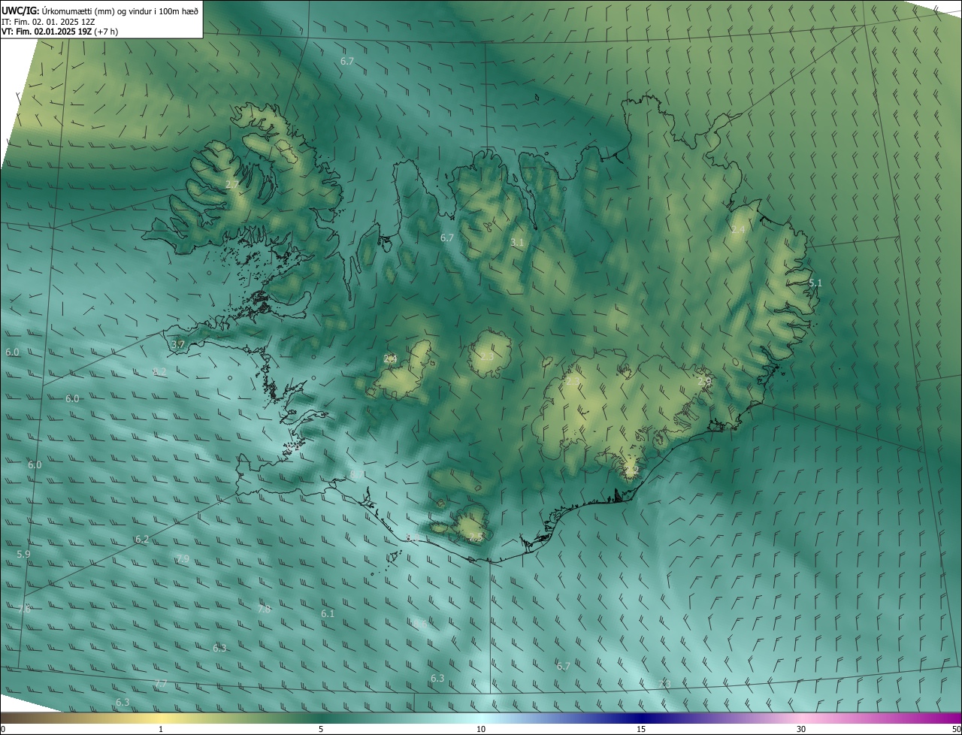Click the 2.5 value label
Image resolution: width=962 pixels, height=735 pixels.
click(476, 537)
